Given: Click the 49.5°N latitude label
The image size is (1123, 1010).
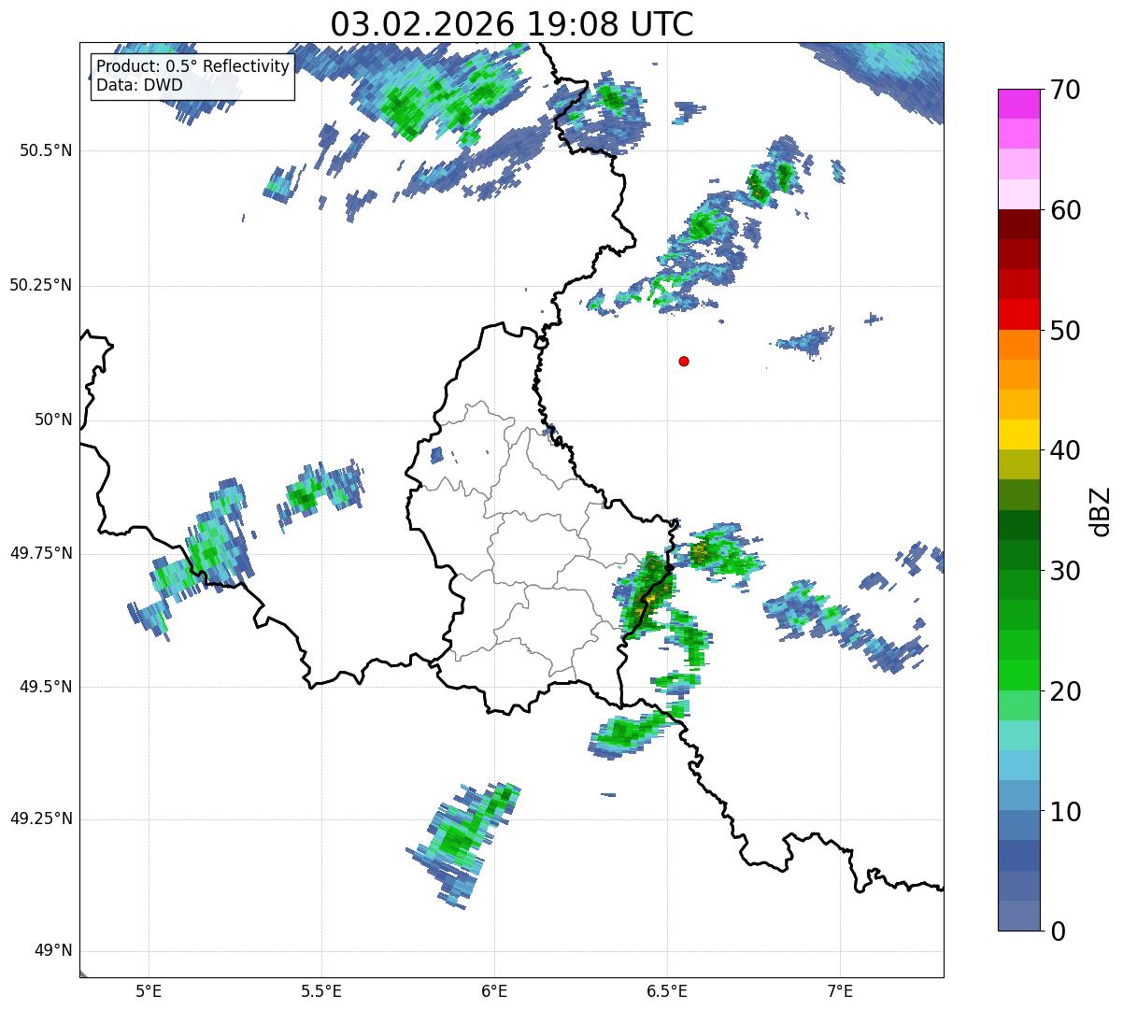Looking at the screenshot, I should point(46,687).
